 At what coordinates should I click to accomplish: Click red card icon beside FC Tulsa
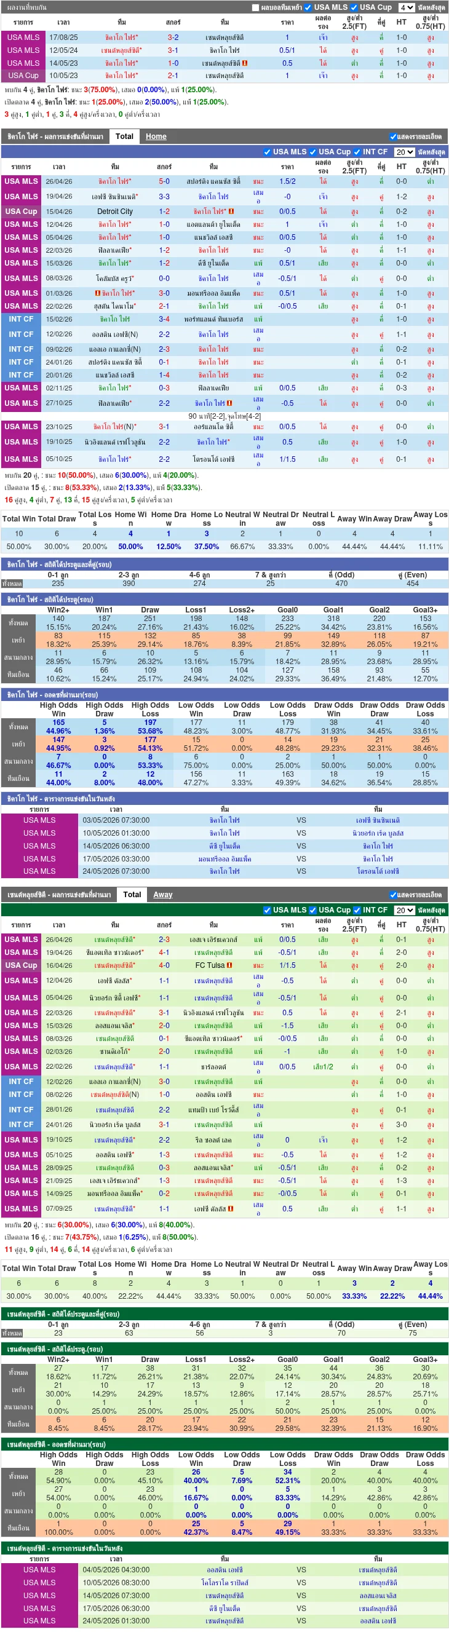[229, 965]
